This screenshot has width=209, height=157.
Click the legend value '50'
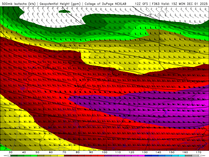[37, 152]
